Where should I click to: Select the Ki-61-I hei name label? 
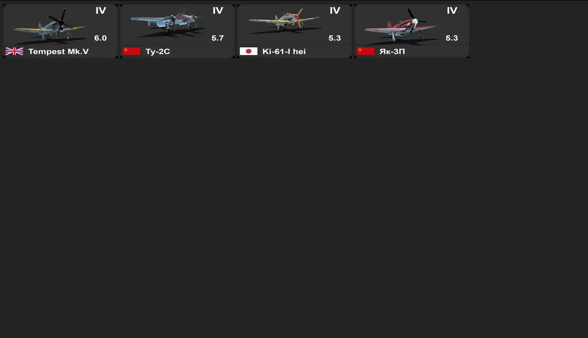pyautogui.click(x=284, y=51)
